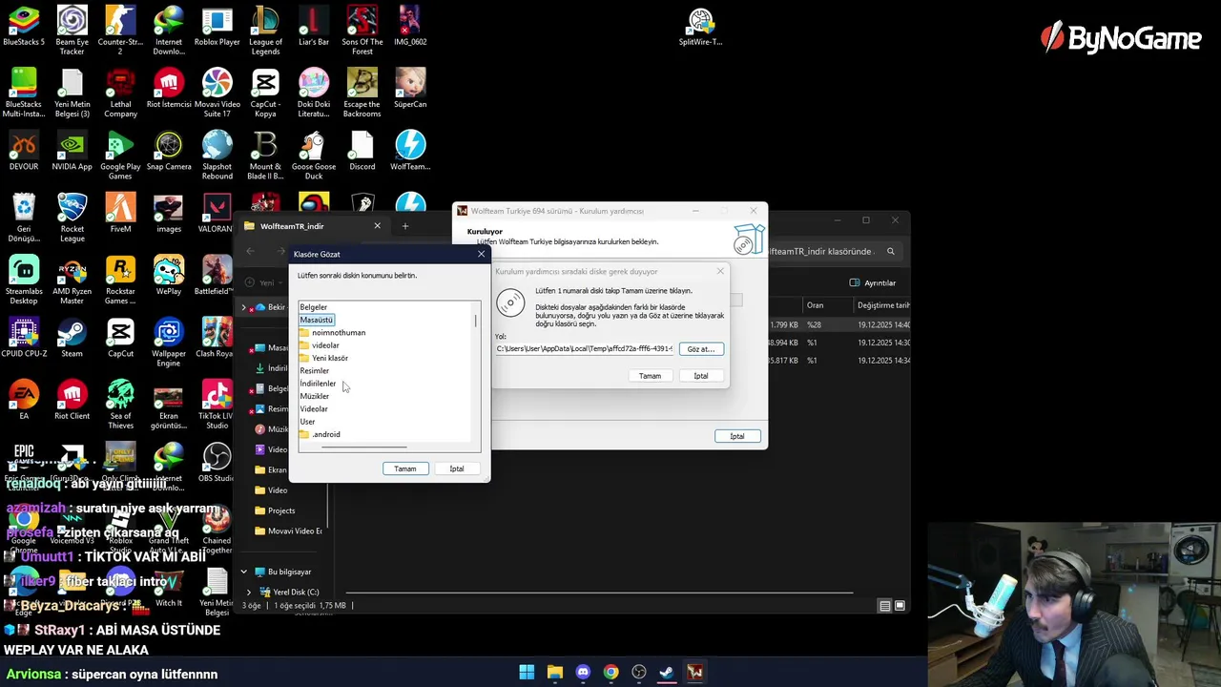Click Tamam in disk required dialog
This screenshot has width=1221, height=687.
(650, 376)
